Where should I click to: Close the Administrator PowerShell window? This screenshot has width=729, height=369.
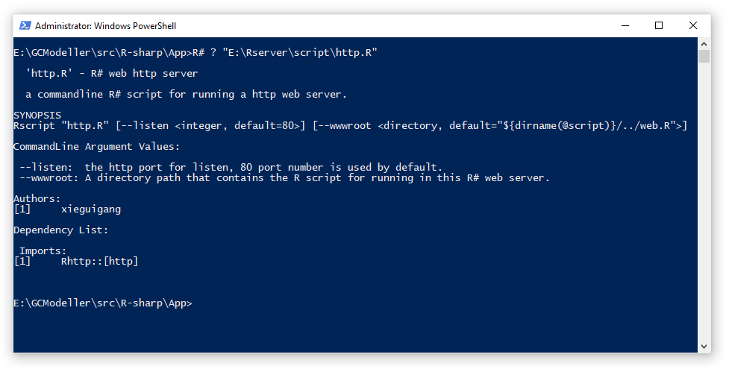(693, 25)
